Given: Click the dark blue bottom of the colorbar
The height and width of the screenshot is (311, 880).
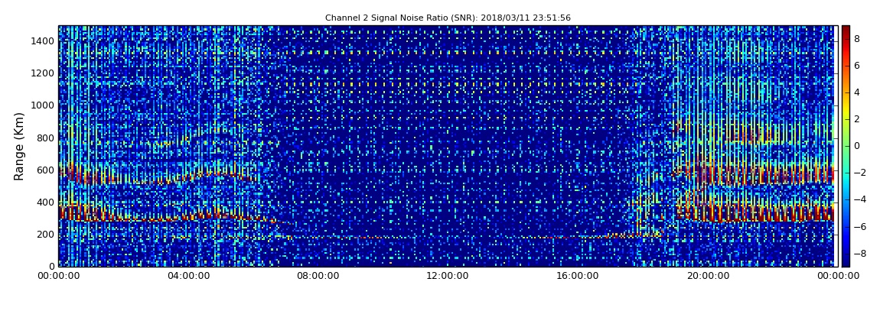Looking at the screenshot, I should click(x=846, y=261).
